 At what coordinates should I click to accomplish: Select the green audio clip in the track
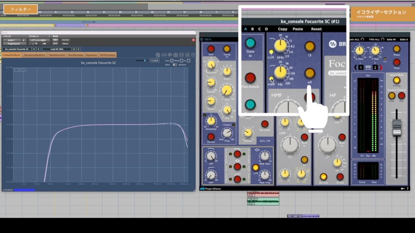[263, 202]
